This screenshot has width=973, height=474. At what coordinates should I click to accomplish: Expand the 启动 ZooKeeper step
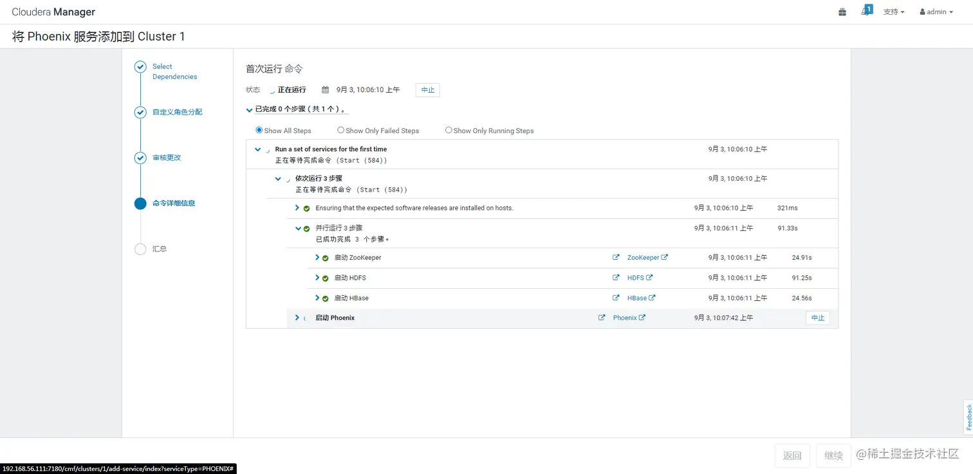coord(317,257)
